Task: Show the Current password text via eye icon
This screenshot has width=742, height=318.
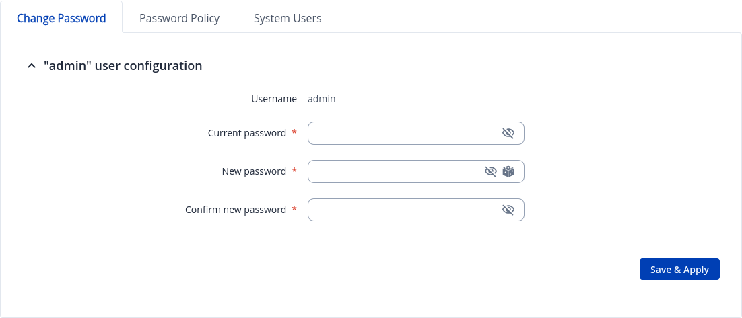Action: pyautogui.click(x=508, y=133)
